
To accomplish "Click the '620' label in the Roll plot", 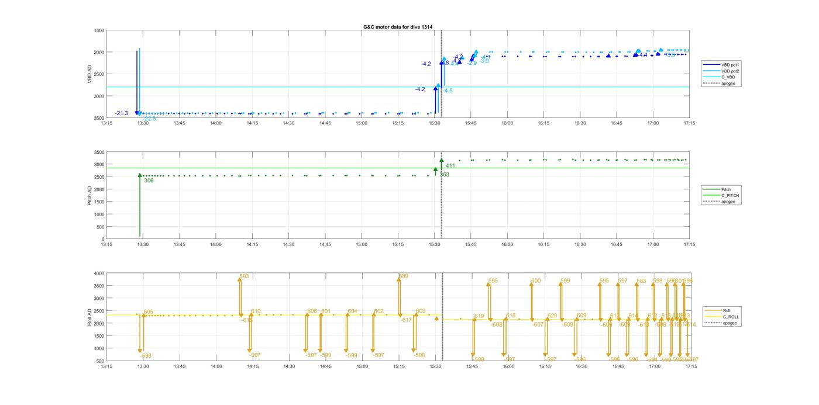I will (552, 316).
